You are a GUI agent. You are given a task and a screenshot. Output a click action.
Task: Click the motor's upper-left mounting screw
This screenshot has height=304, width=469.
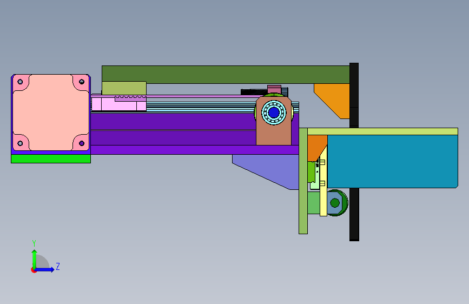click(20, 82)
